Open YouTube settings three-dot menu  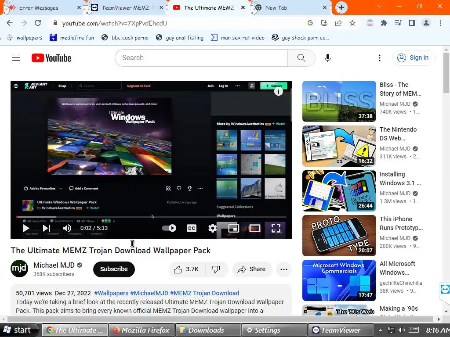pos(379,58)
